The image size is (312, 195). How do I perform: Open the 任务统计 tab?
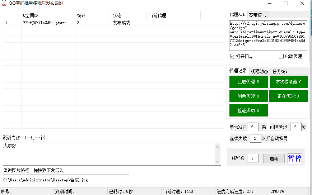(x=280, y=71)
